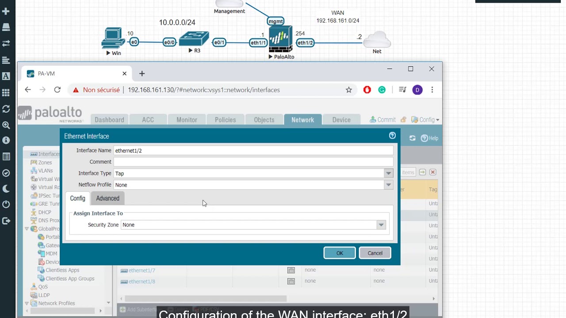The image size is (566, 318).
Task: Open the browser profile avatar D
Action: coord(417,90)
